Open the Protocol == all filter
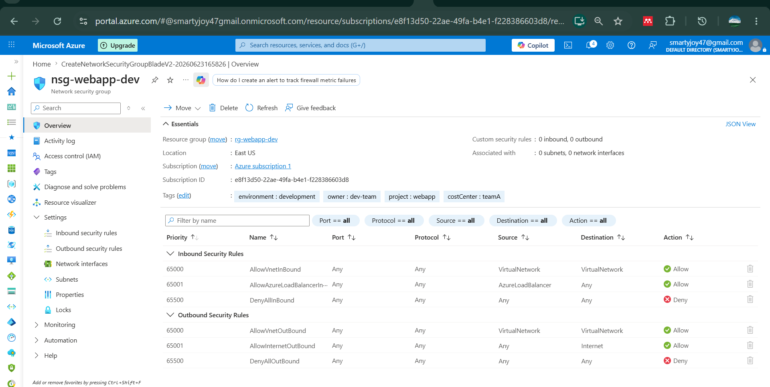 (x=393, y=220)
